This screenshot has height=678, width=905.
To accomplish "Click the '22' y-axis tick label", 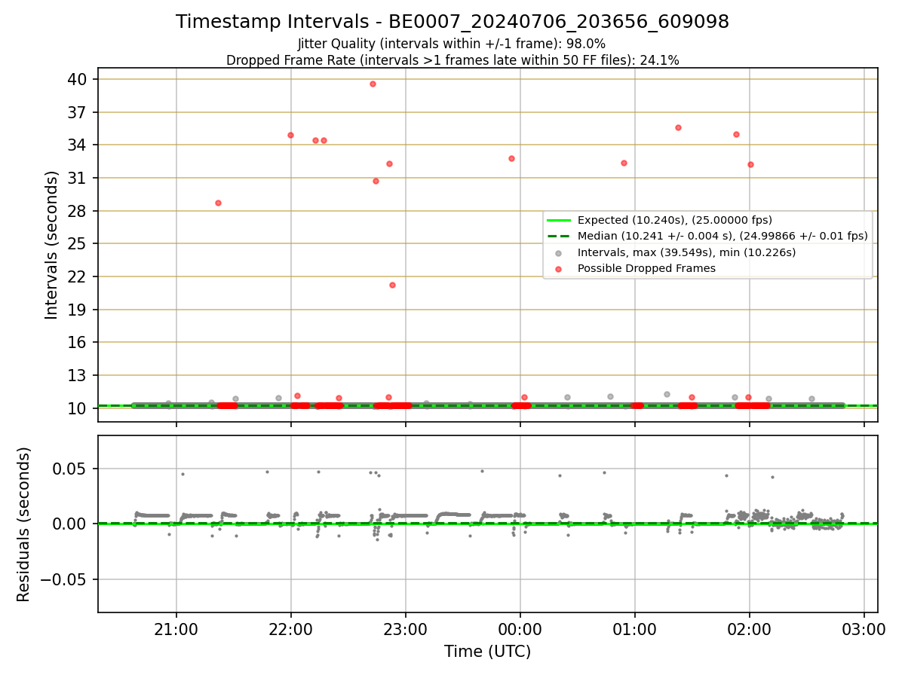I will pyautogui.click(x=79, y=276).
